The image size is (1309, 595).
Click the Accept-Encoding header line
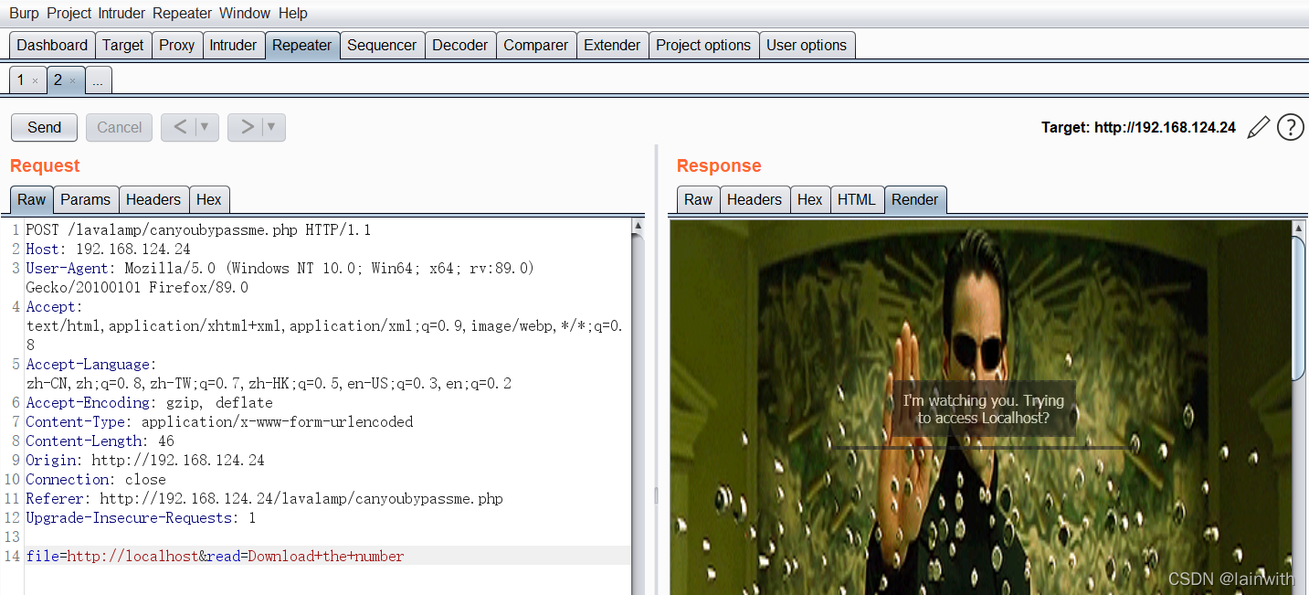click(149, 403)
